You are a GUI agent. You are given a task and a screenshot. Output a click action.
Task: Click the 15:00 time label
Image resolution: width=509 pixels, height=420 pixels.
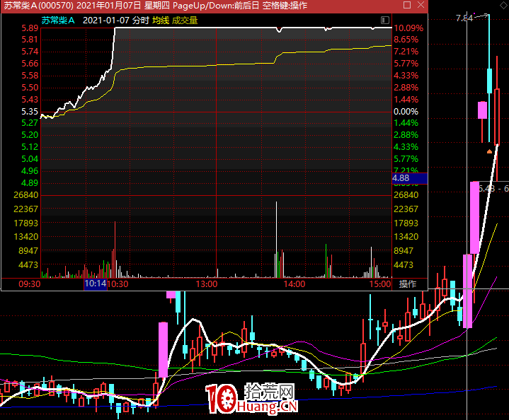pyautogui.click(x=380, y=284)
